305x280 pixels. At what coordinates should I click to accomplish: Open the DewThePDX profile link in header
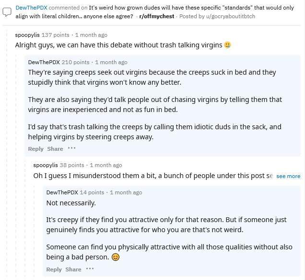pos(31,8)
